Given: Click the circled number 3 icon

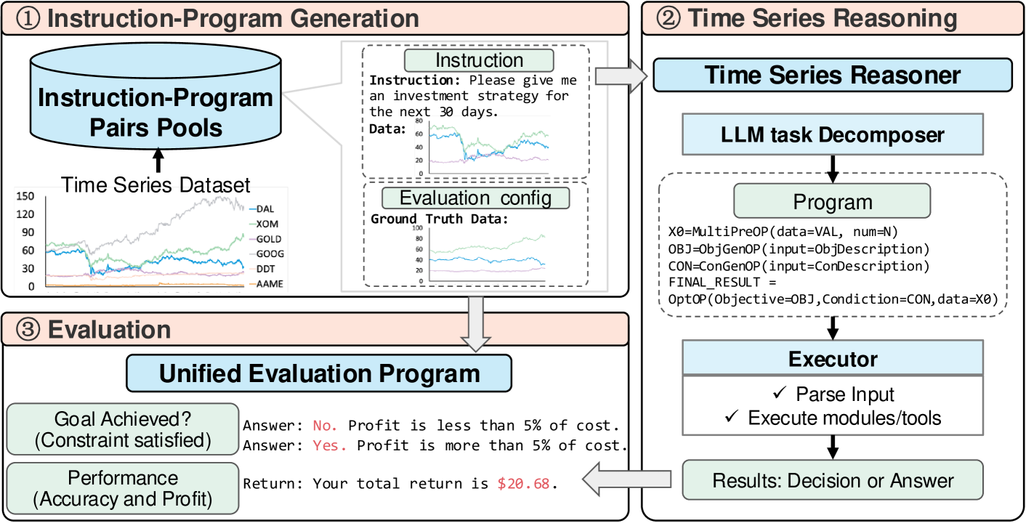Looking at the screenshot, I should 28,329.
